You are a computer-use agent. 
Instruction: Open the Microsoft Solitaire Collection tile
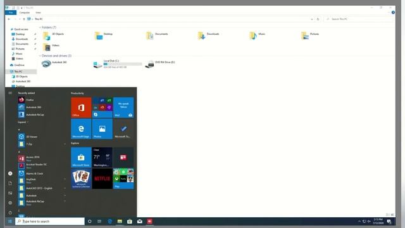coord(81,179)
